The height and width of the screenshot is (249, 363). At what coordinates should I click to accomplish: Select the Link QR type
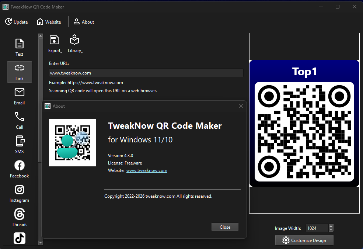(19, 72)
